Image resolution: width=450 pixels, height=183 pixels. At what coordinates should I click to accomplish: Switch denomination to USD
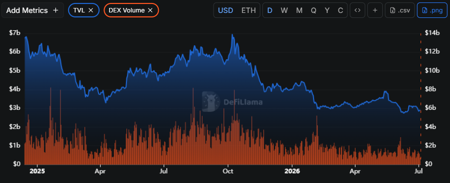pyautogui.click(x=225, y=10)
